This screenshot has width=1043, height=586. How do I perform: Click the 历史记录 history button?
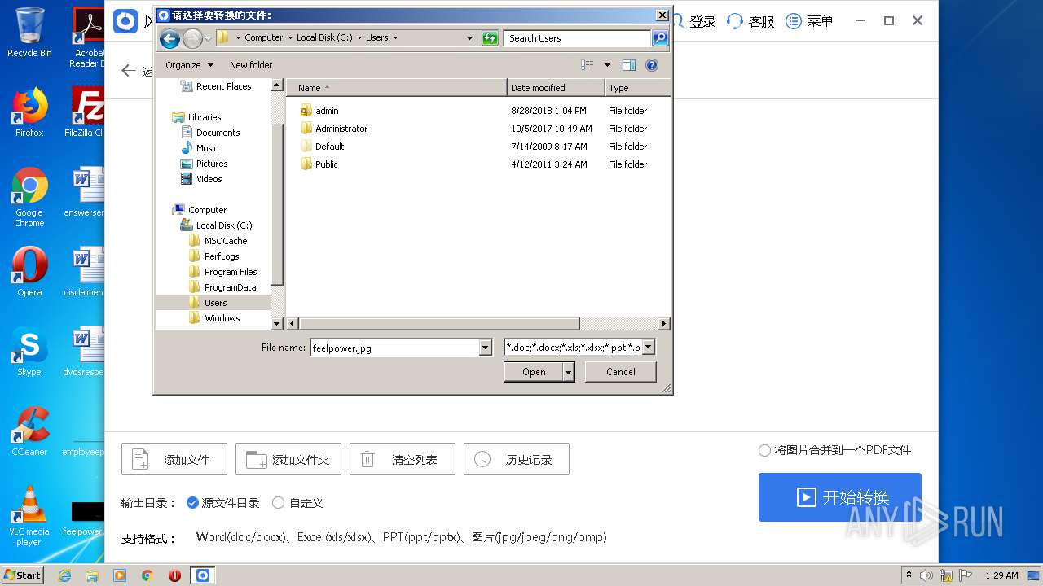click(517, 459)
